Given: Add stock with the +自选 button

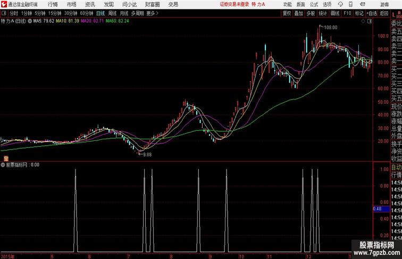Looking at the screenshot, I should pos(372,13).
